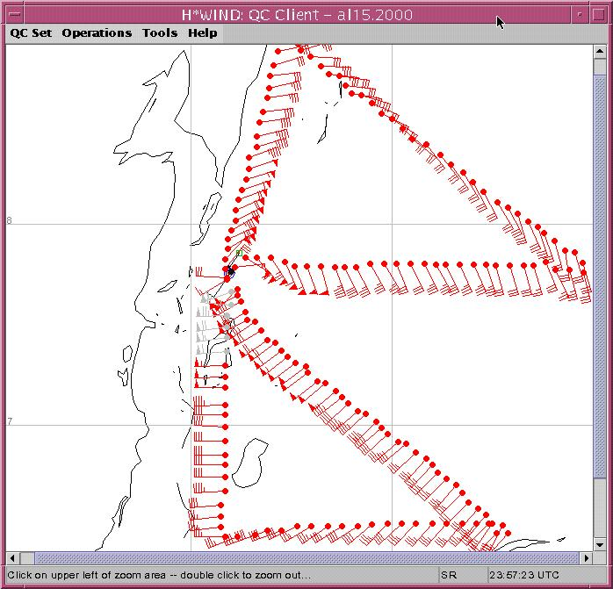Click the horizontal scrollbar left arrow

(14, 558)
